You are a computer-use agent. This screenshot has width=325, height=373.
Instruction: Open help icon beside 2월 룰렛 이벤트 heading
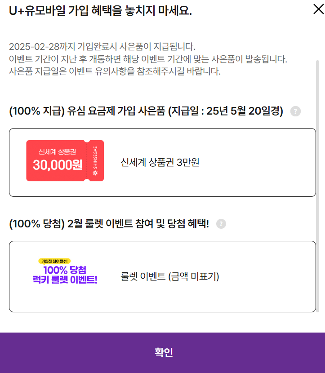tap(221, 224)
